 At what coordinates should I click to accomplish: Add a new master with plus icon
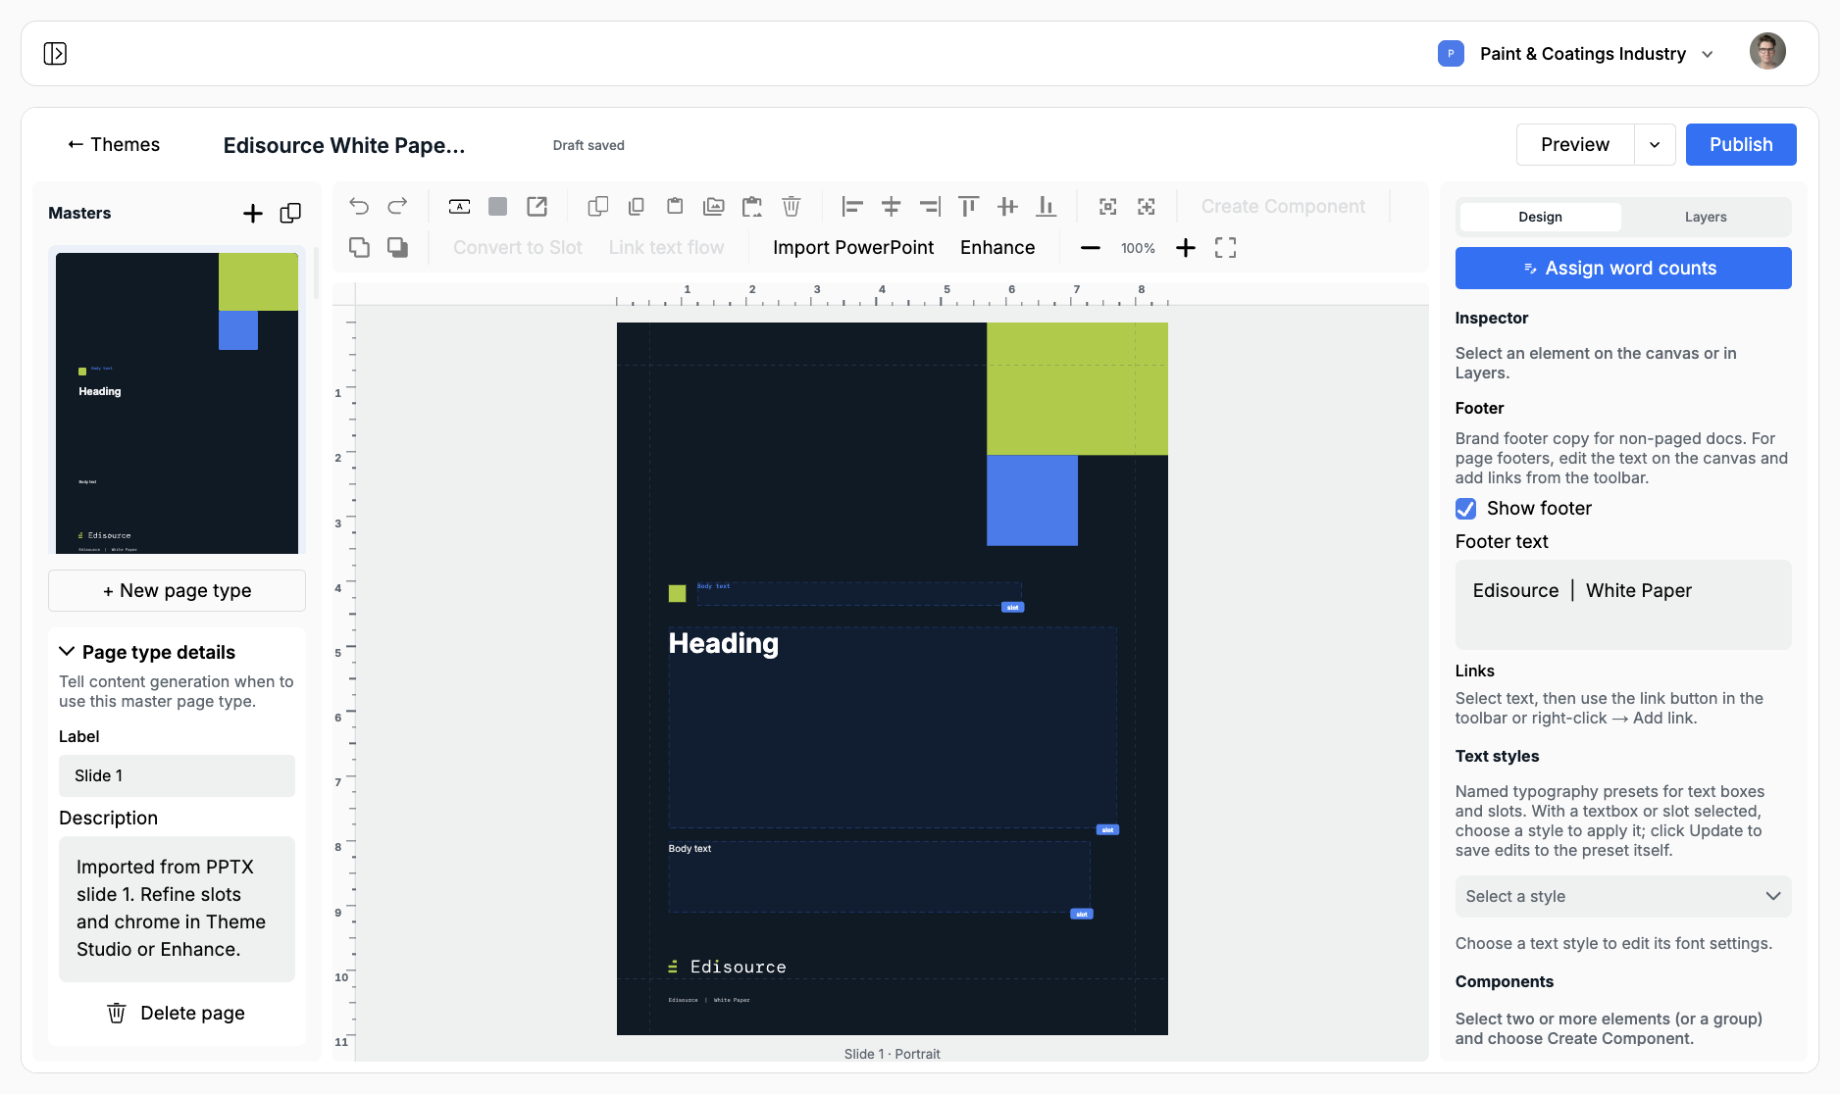pos(253,214)
